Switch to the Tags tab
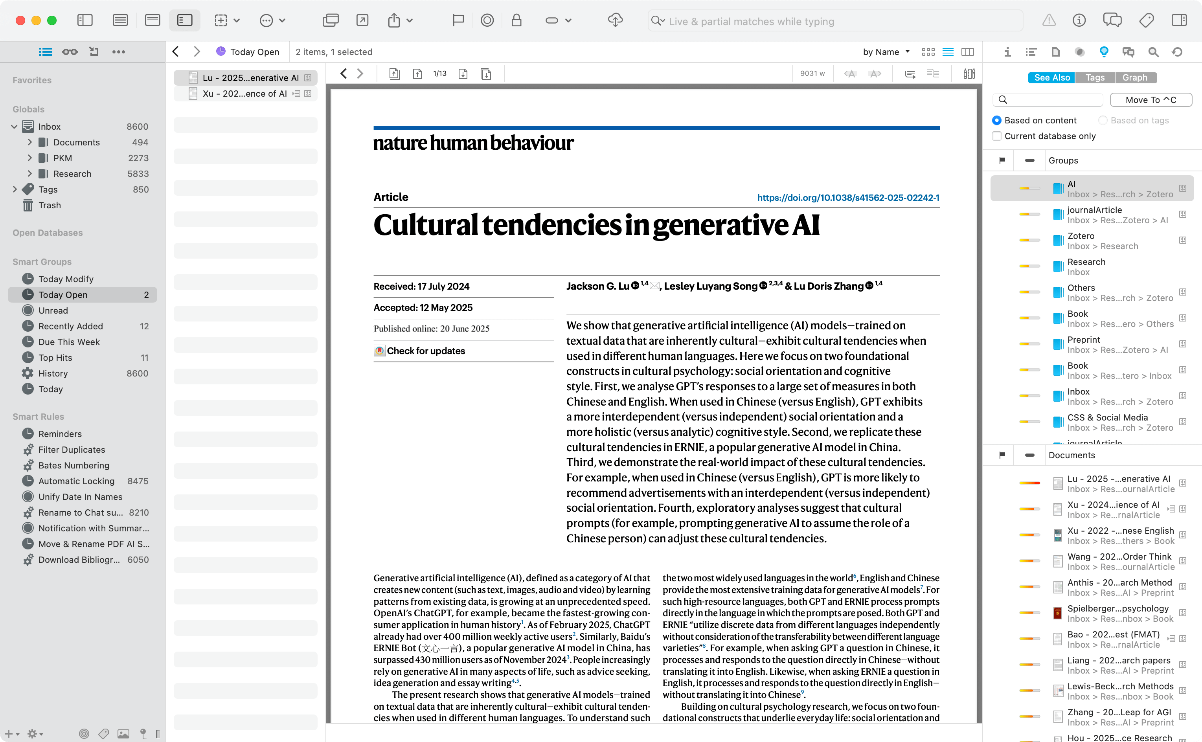Screen dimensions: 1202x742 [1095, 77]
